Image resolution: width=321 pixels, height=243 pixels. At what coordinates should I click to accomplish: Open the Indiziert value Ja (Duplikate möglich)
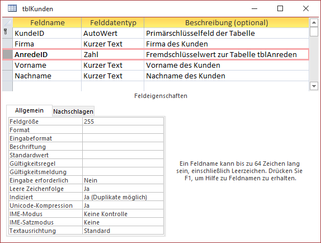123,197
